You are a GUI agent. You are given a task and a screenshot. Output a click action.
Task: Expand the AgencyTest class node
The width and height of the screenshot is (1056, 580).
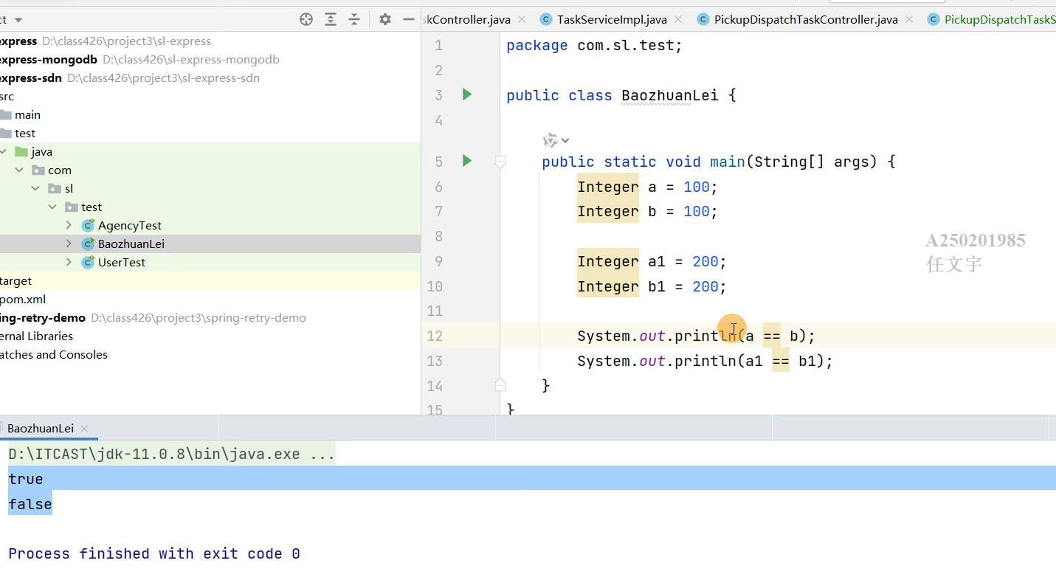[69, 225]
